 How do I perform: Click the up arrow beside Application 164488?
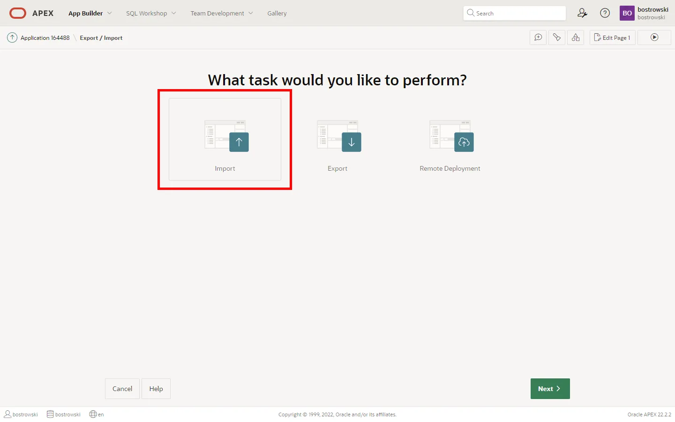click(x=12, y=38)
